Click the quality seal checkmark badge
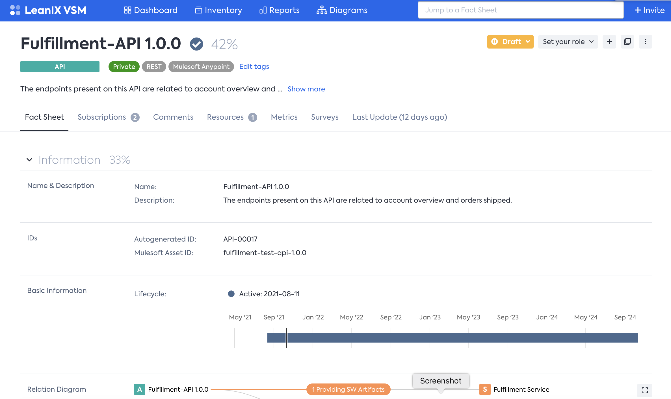 coord(196,44)
